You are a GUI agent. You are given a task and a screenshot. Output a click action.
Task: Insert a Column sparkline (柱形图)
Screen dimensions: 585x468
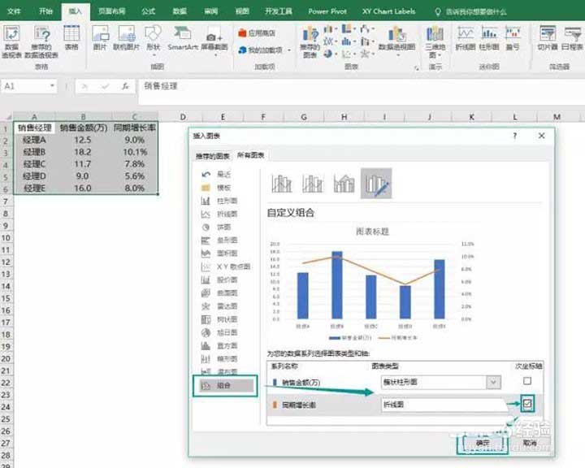click(x=489, y=37)
